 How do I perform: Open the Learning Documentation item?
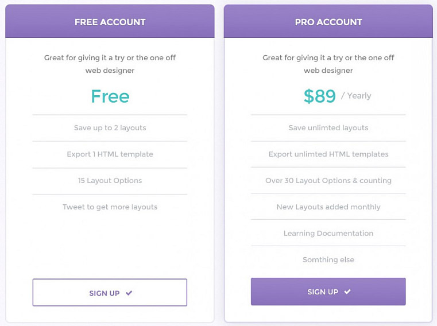328,234
